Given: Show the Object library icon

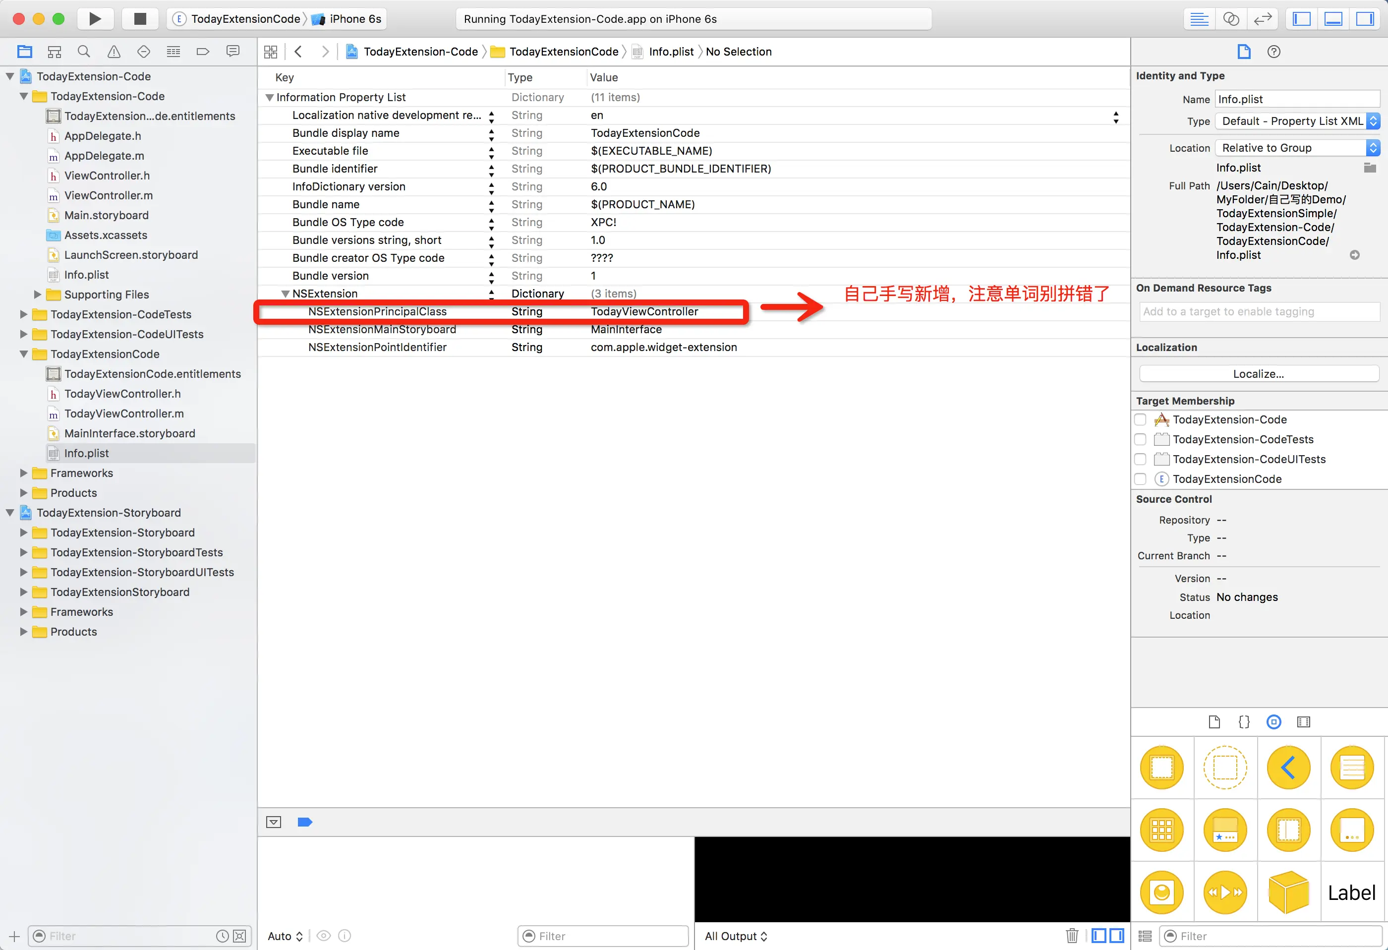Looking at the screenshot, I should tap(1273, 722).
